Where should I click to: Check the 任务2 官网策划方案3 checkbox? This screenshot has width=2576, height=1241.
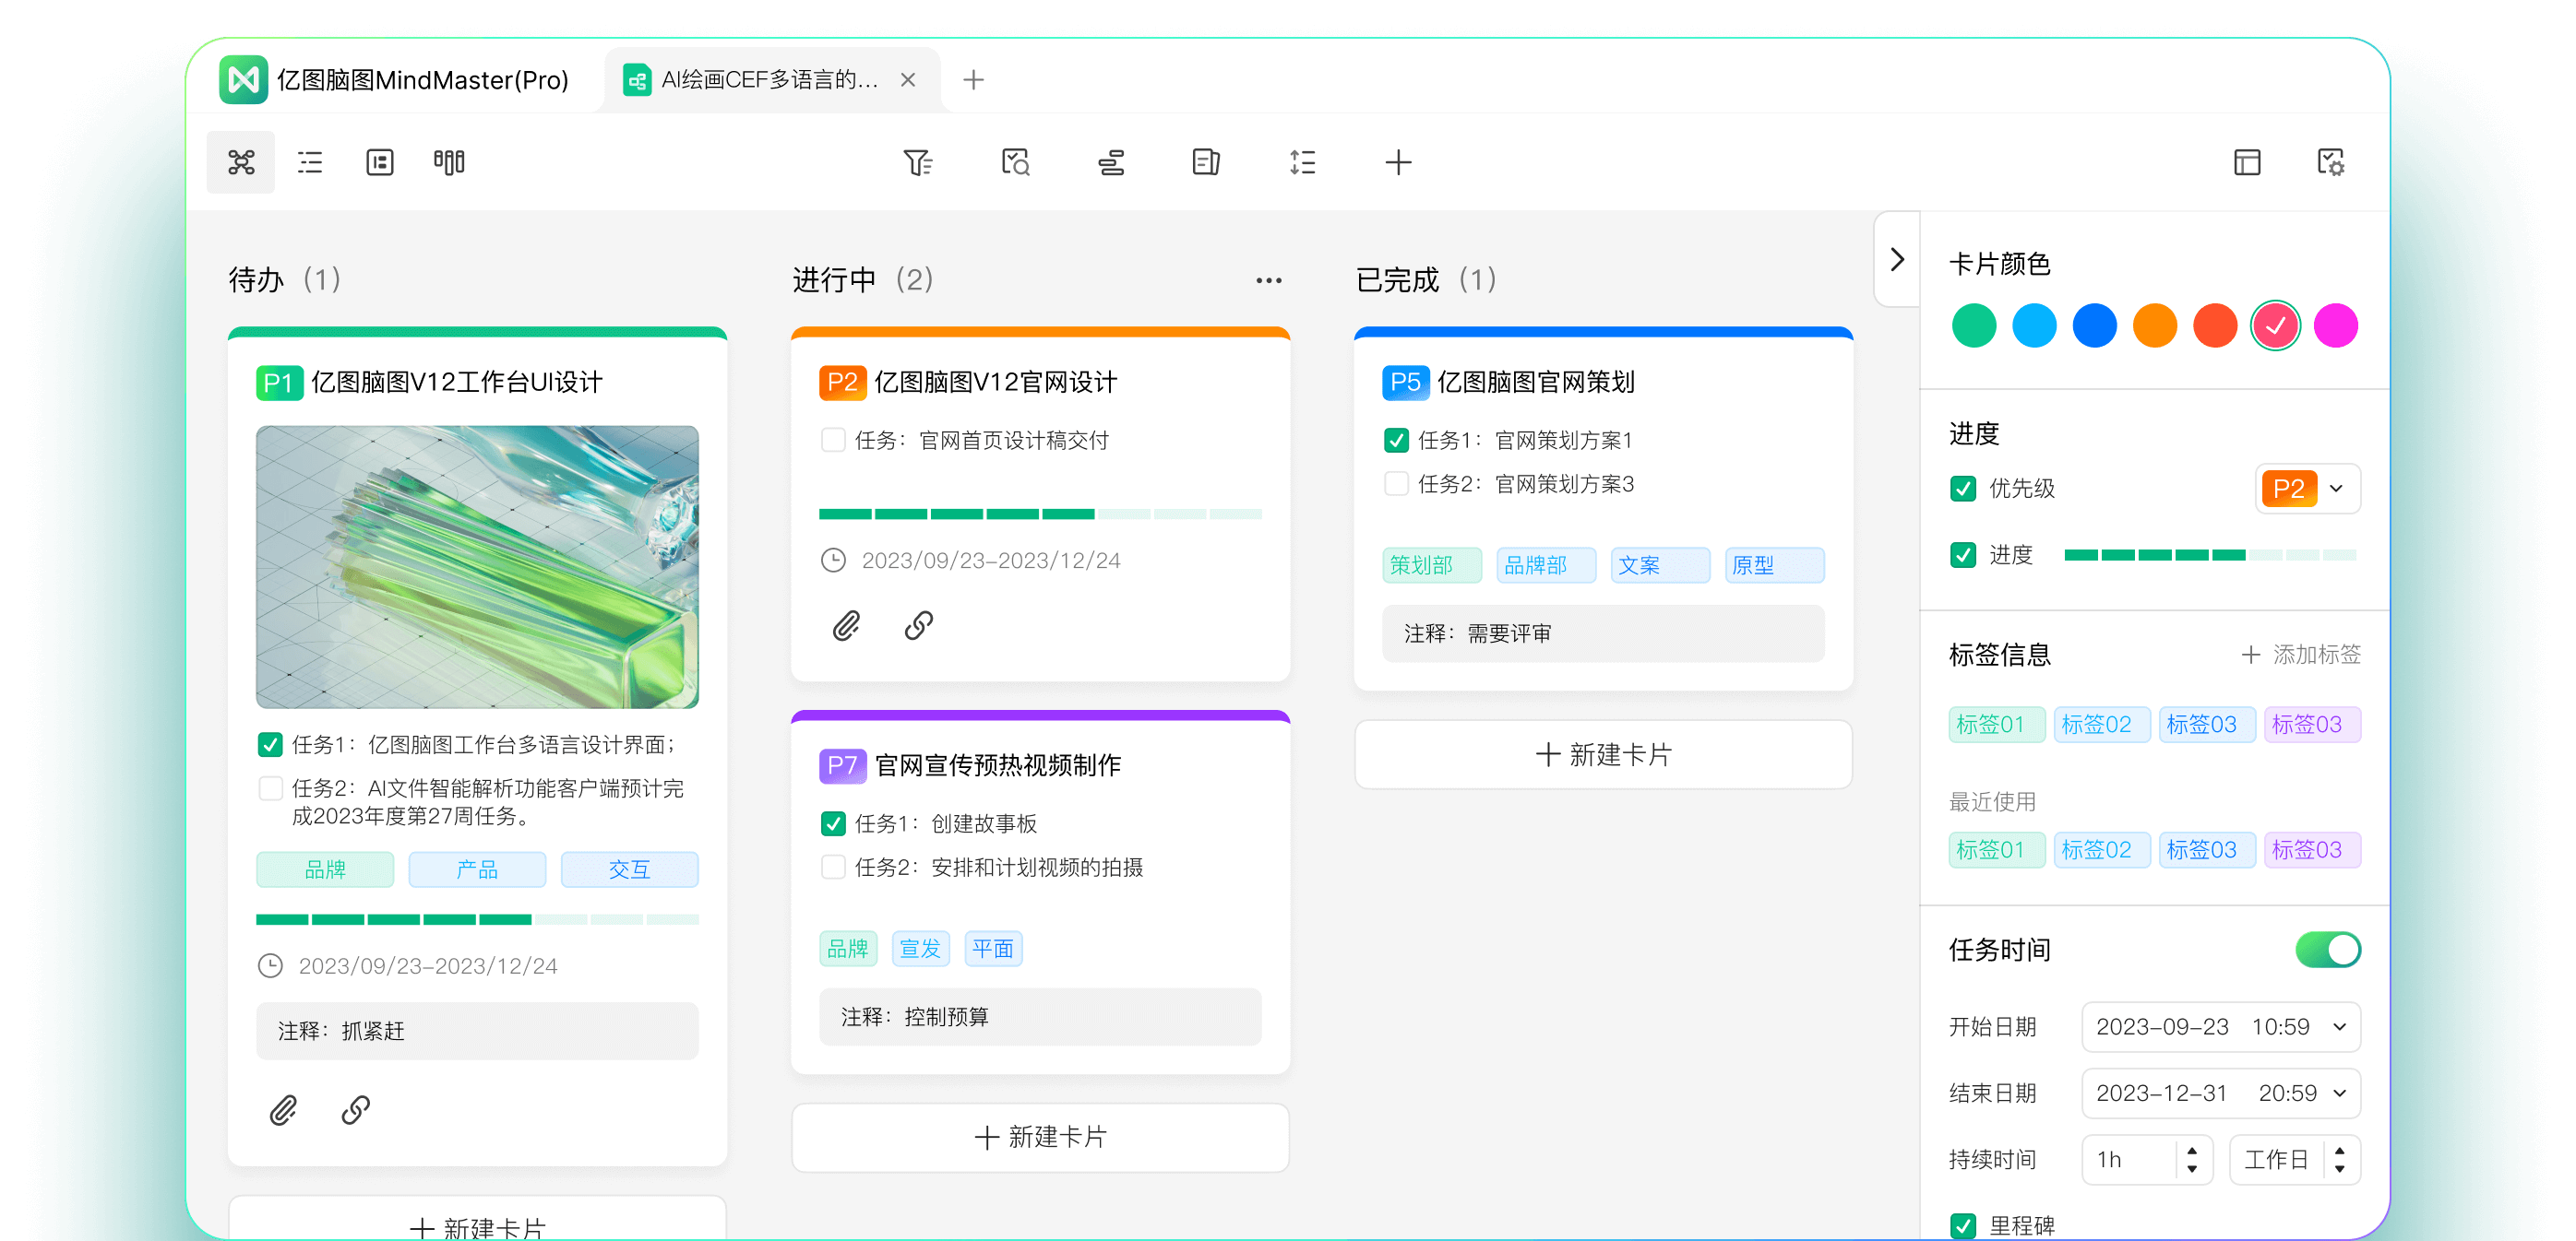[x=1393, y=482]
